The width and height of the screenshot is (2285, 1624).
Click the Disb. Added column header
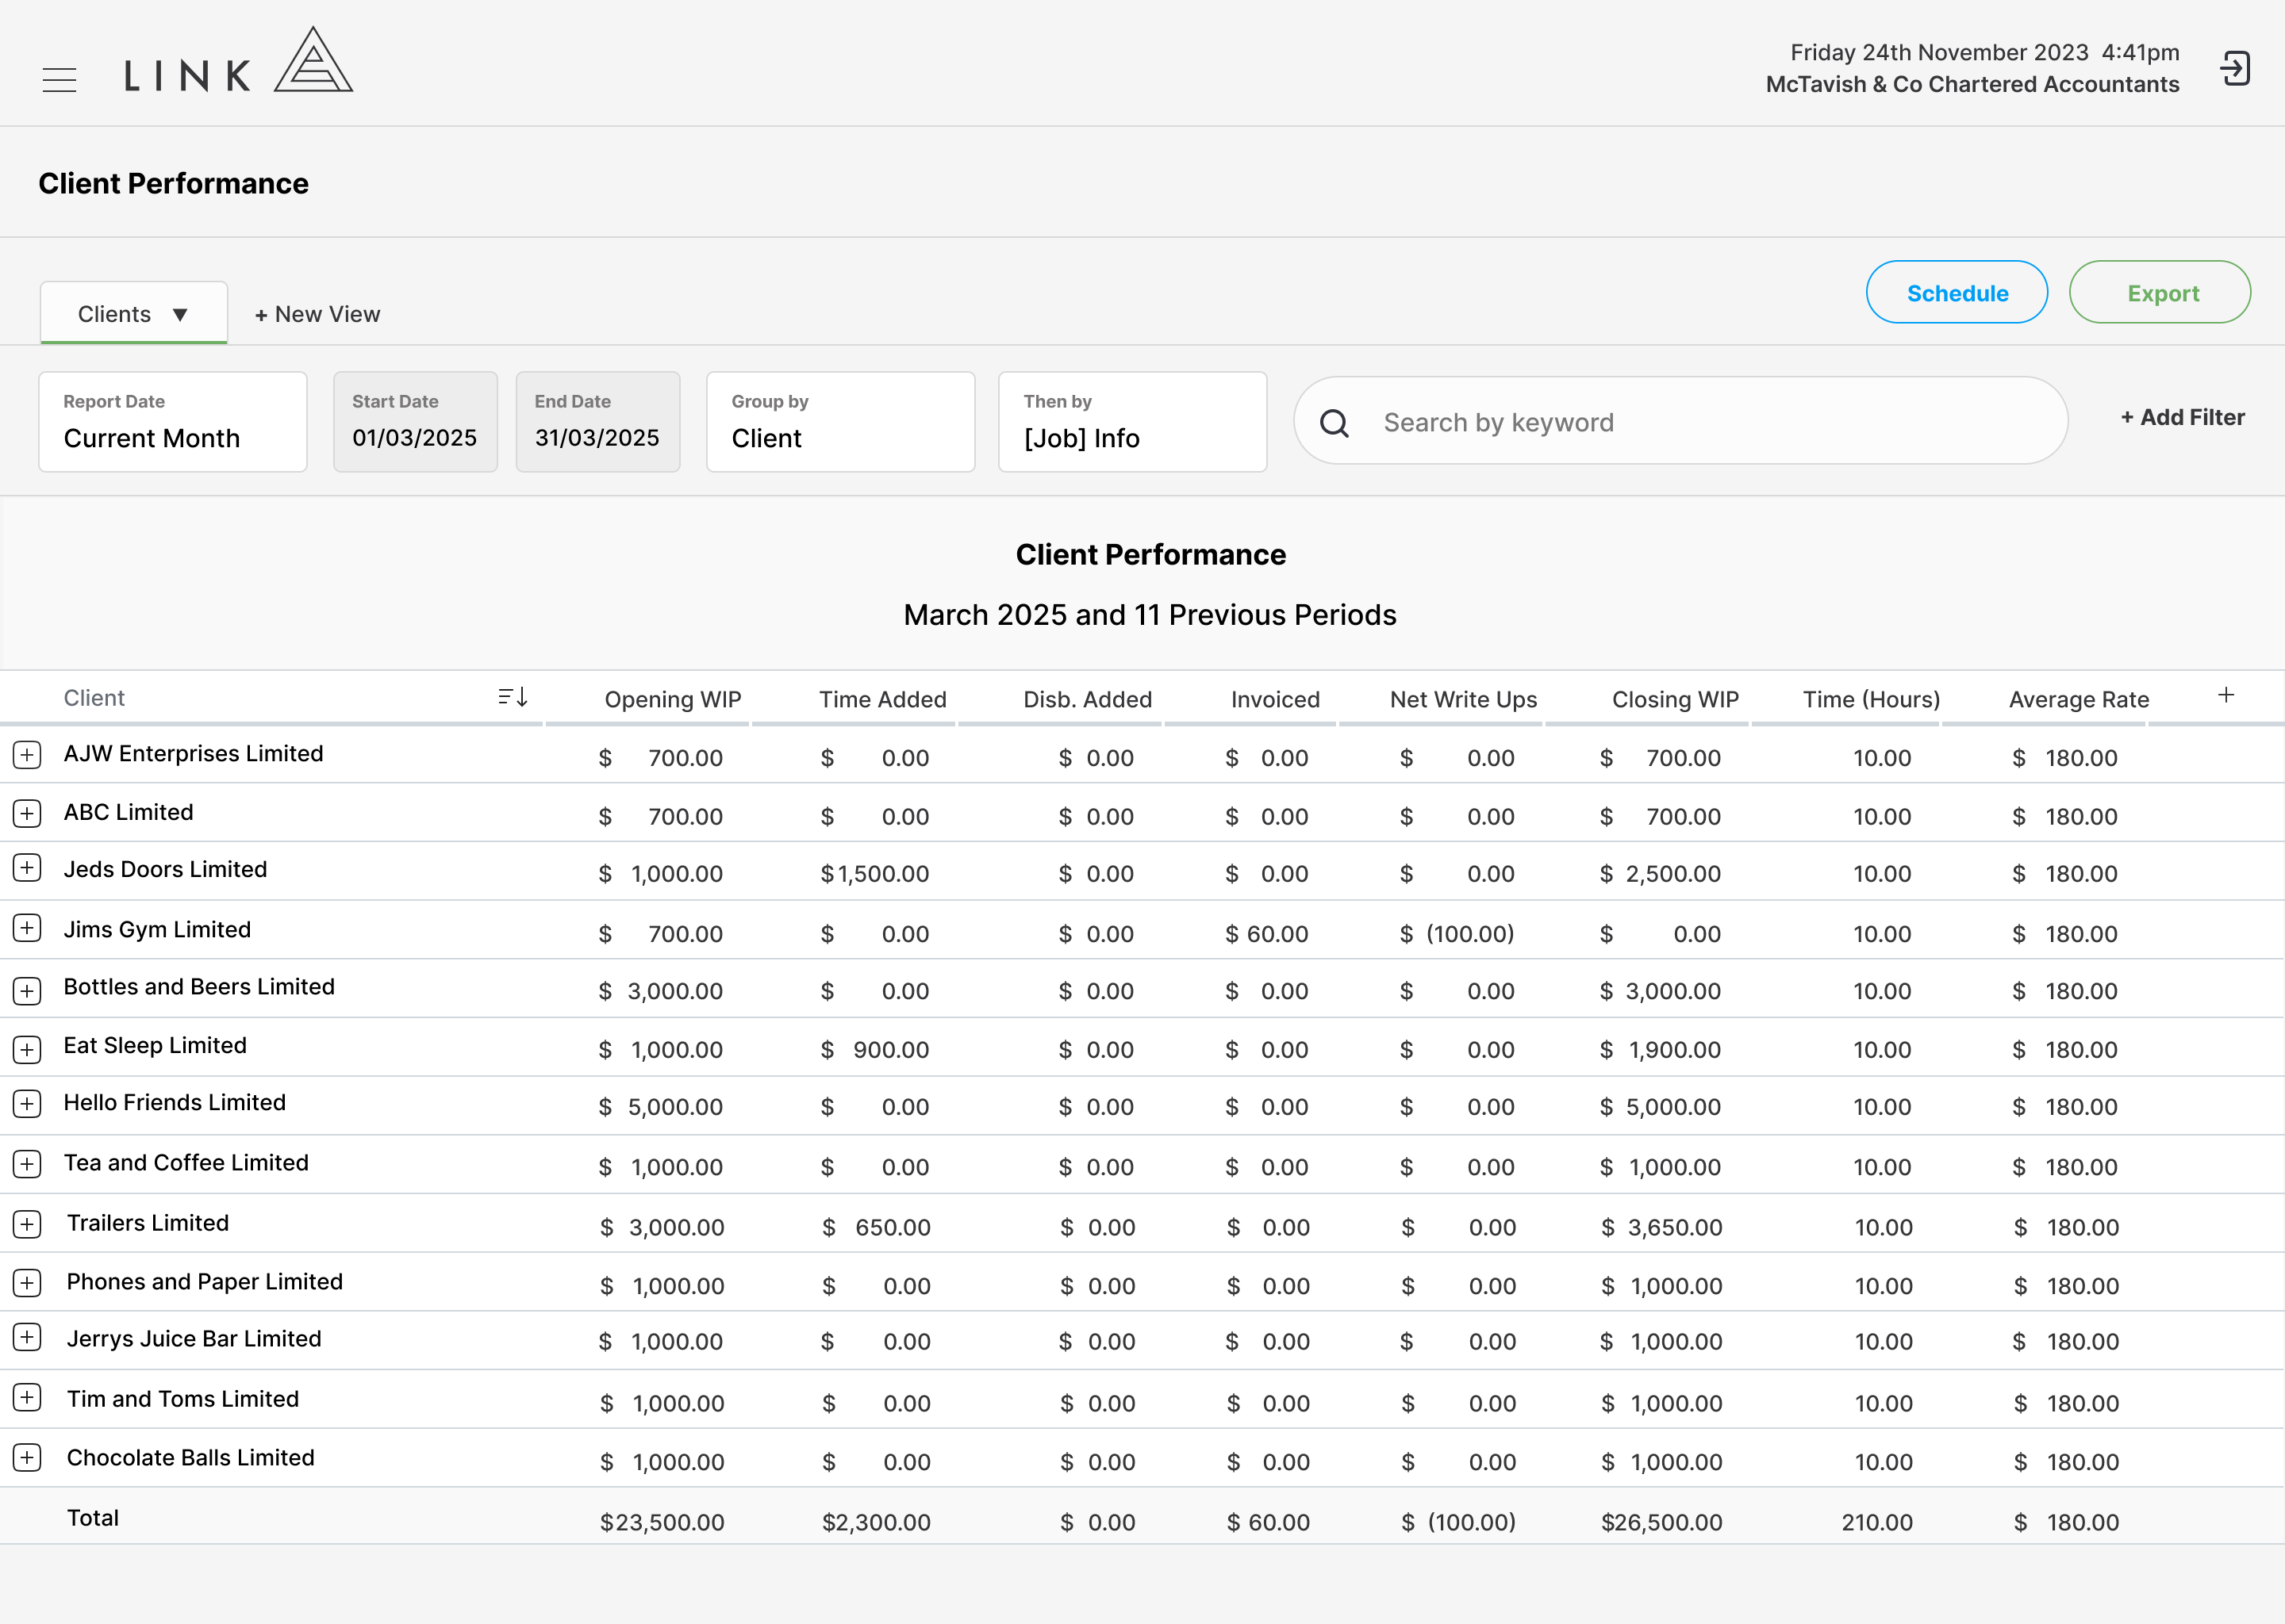pyautogui.click(x=1088, y=700)
